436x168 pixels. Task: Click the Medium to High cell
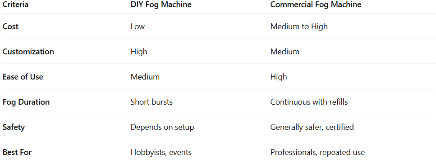tap(299, 27)
